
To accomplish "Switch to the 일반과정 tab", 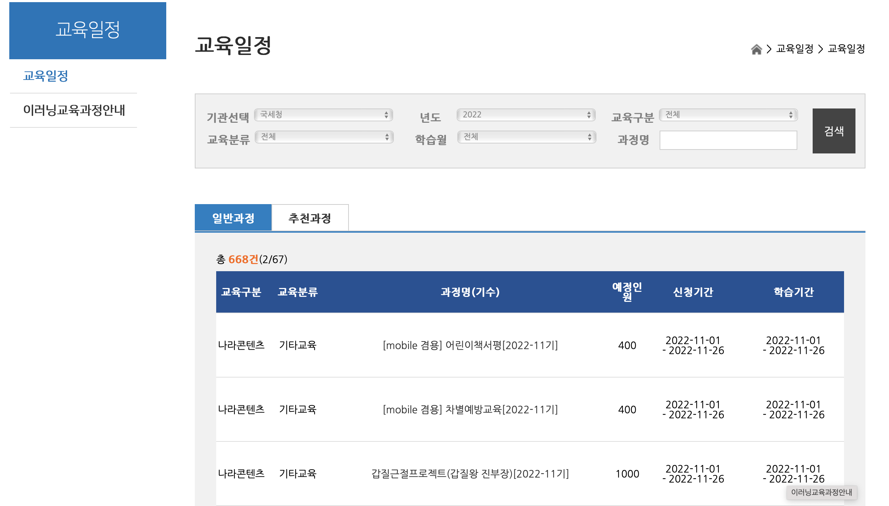I will point(233,218).
